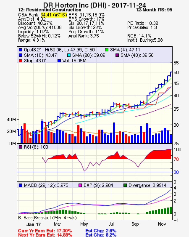Click the 'Est Chg: 8.2%' text
Screen dimensions: 189x237
[x=101, y=235]
